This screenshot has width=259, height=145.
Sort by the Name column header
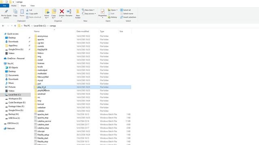tap(37, 31)
